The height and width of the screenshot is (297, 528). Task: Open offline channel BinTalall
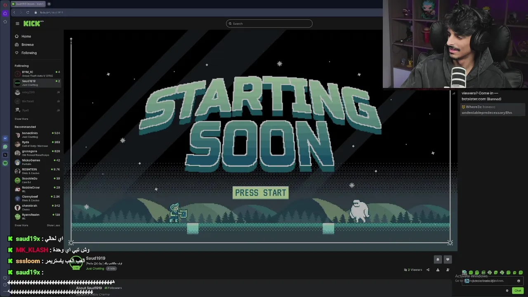coord(37,101)
